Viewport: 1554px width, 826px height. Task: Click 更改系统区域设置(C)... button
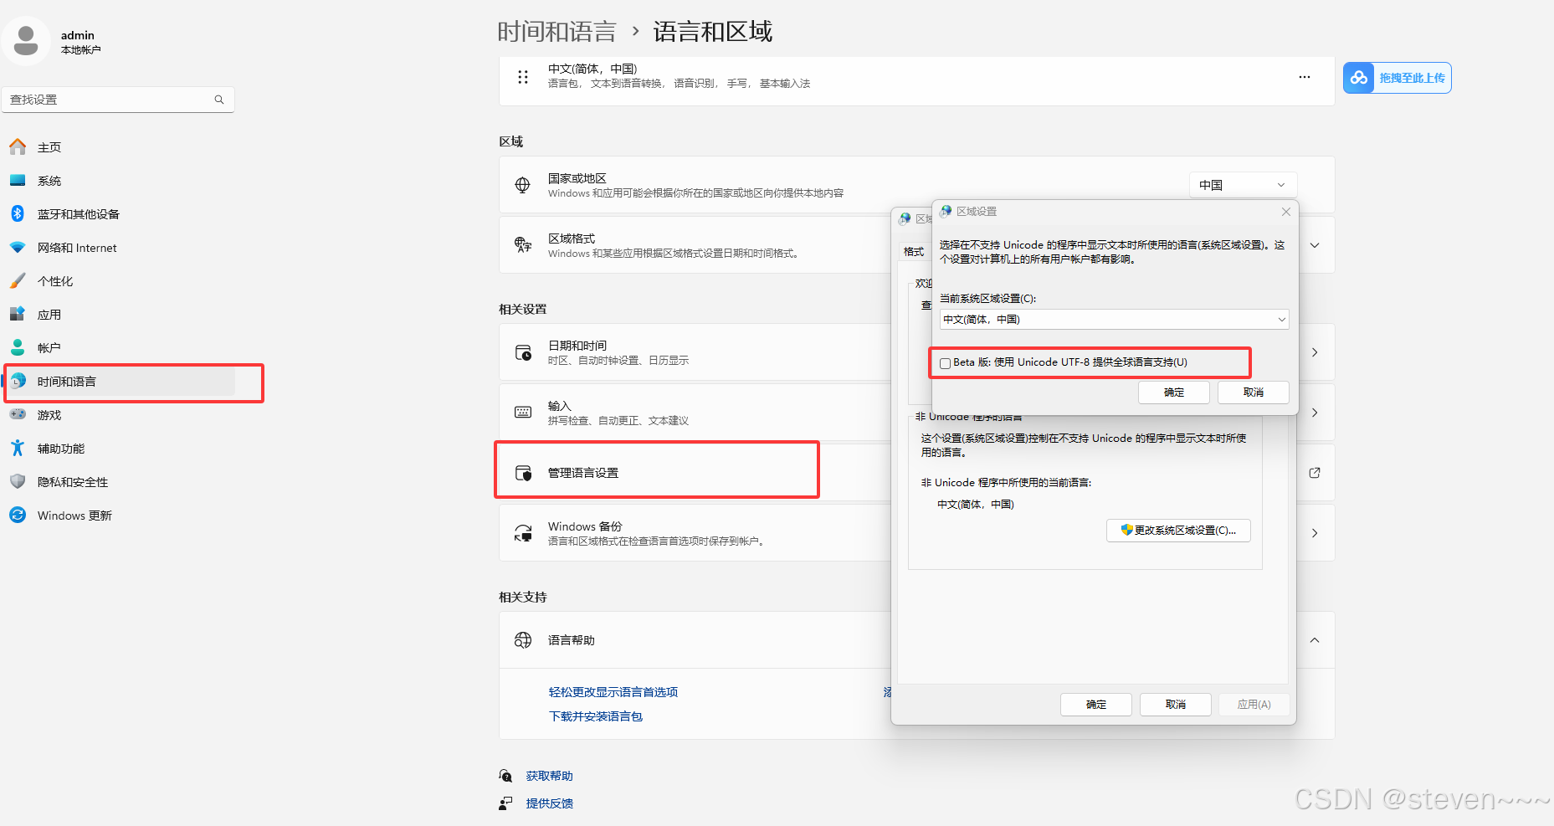coord(1178,531)
